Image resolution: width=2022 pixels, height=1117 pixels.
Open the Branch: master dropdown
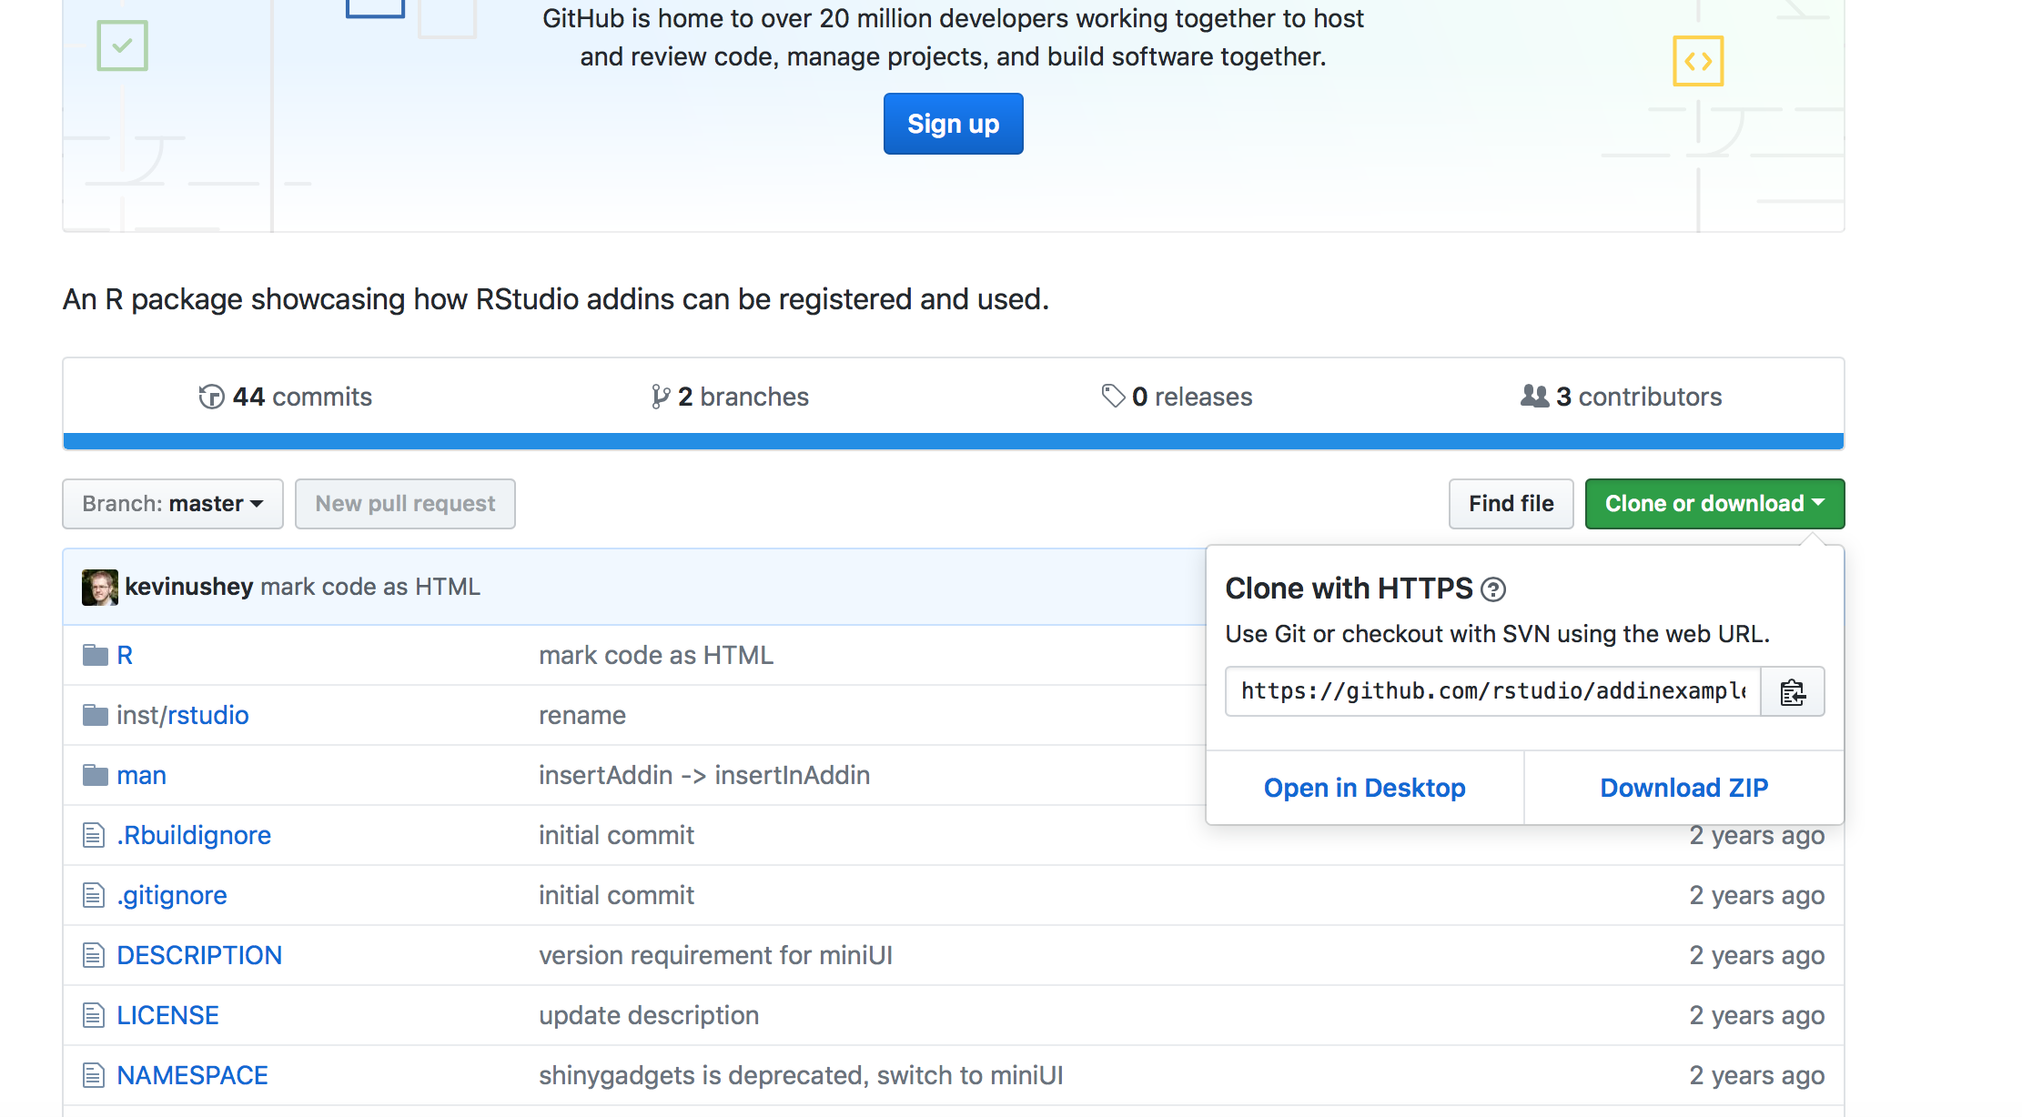[x=173, y=504]
